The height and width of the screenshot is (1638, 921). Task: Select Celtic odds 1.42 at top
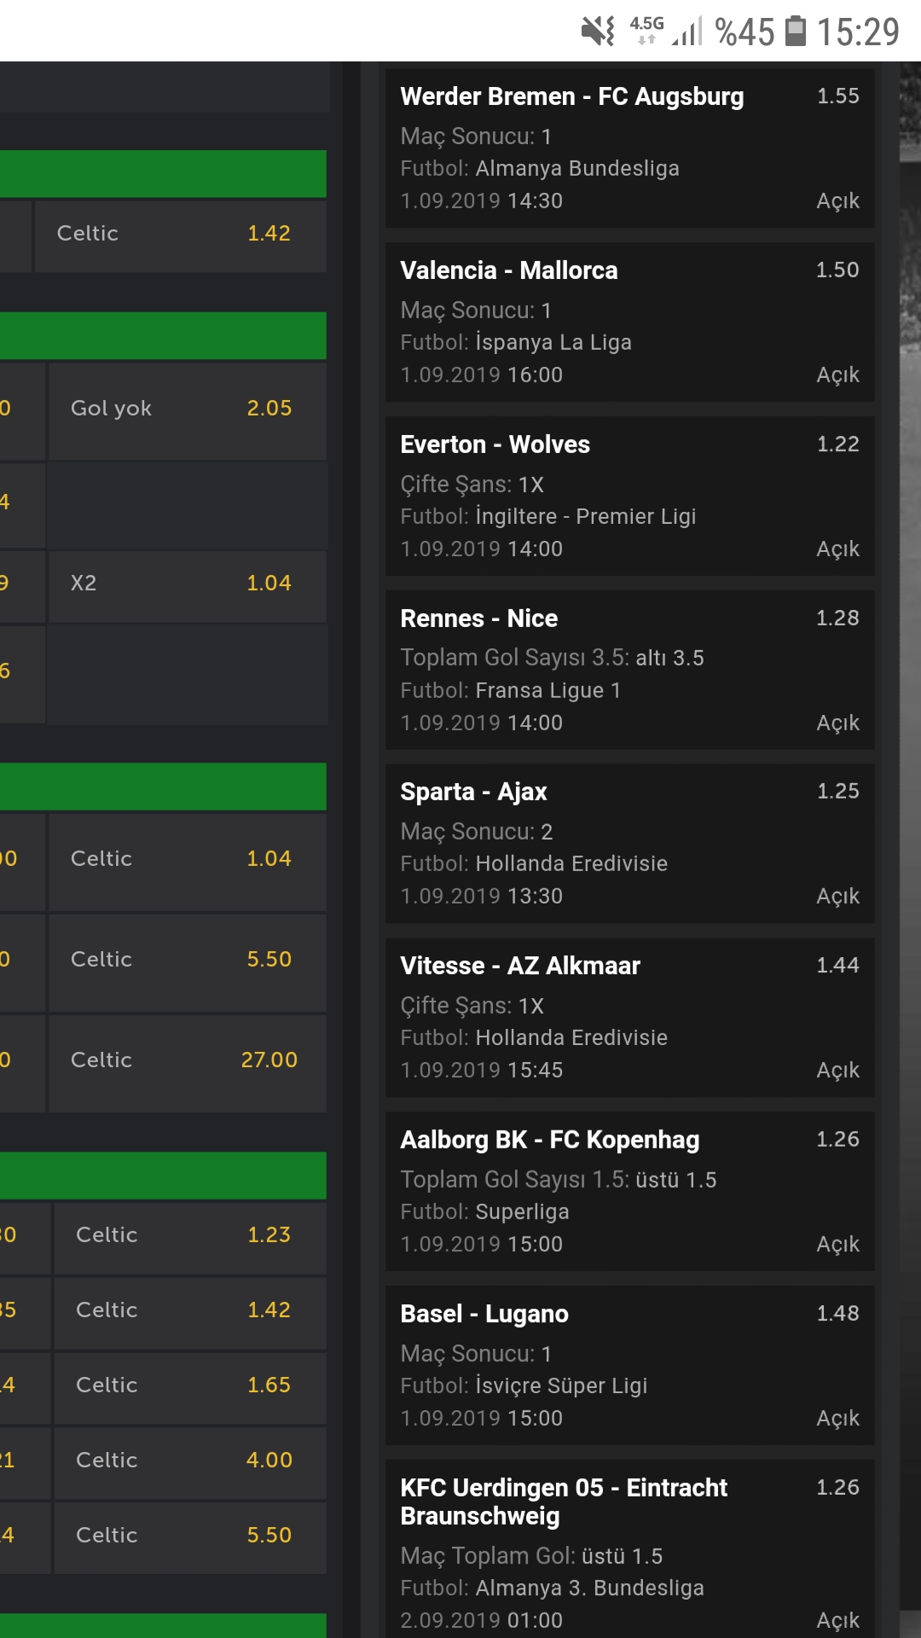click(181, 235)
